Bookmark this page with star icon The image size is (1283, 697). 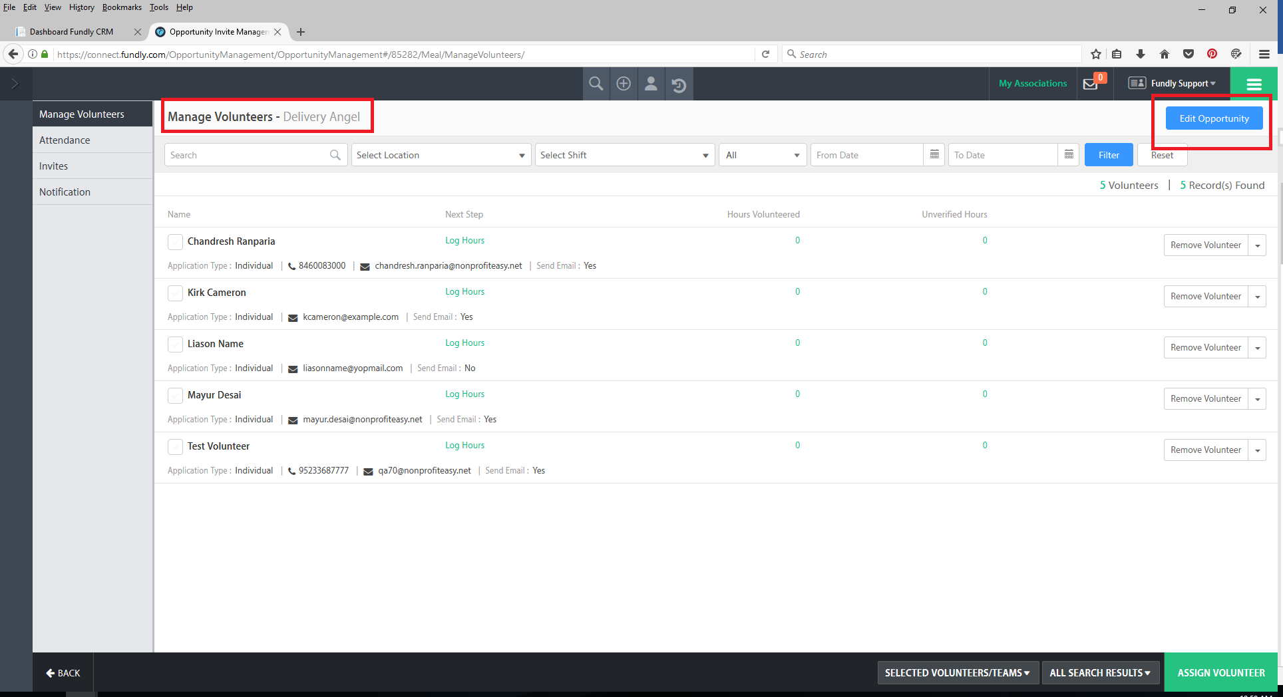[1096, 55]
